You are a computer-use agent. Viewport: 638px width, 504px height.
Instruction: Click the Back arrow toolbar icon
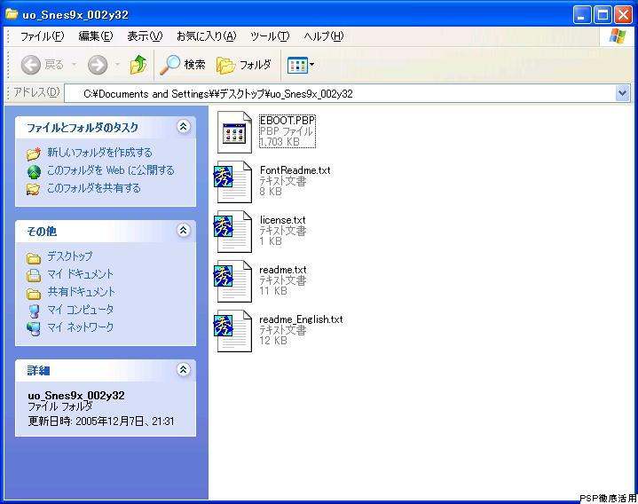[31, 65]
